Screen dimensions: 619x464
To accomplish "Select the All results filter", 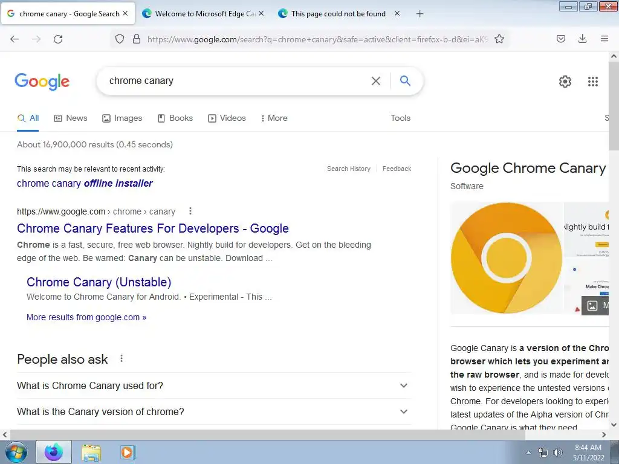I will 28,118.
